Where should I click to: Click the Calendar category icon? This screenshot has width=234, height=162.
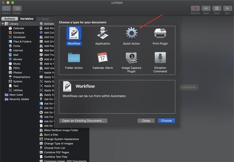(x=10, y=28)
